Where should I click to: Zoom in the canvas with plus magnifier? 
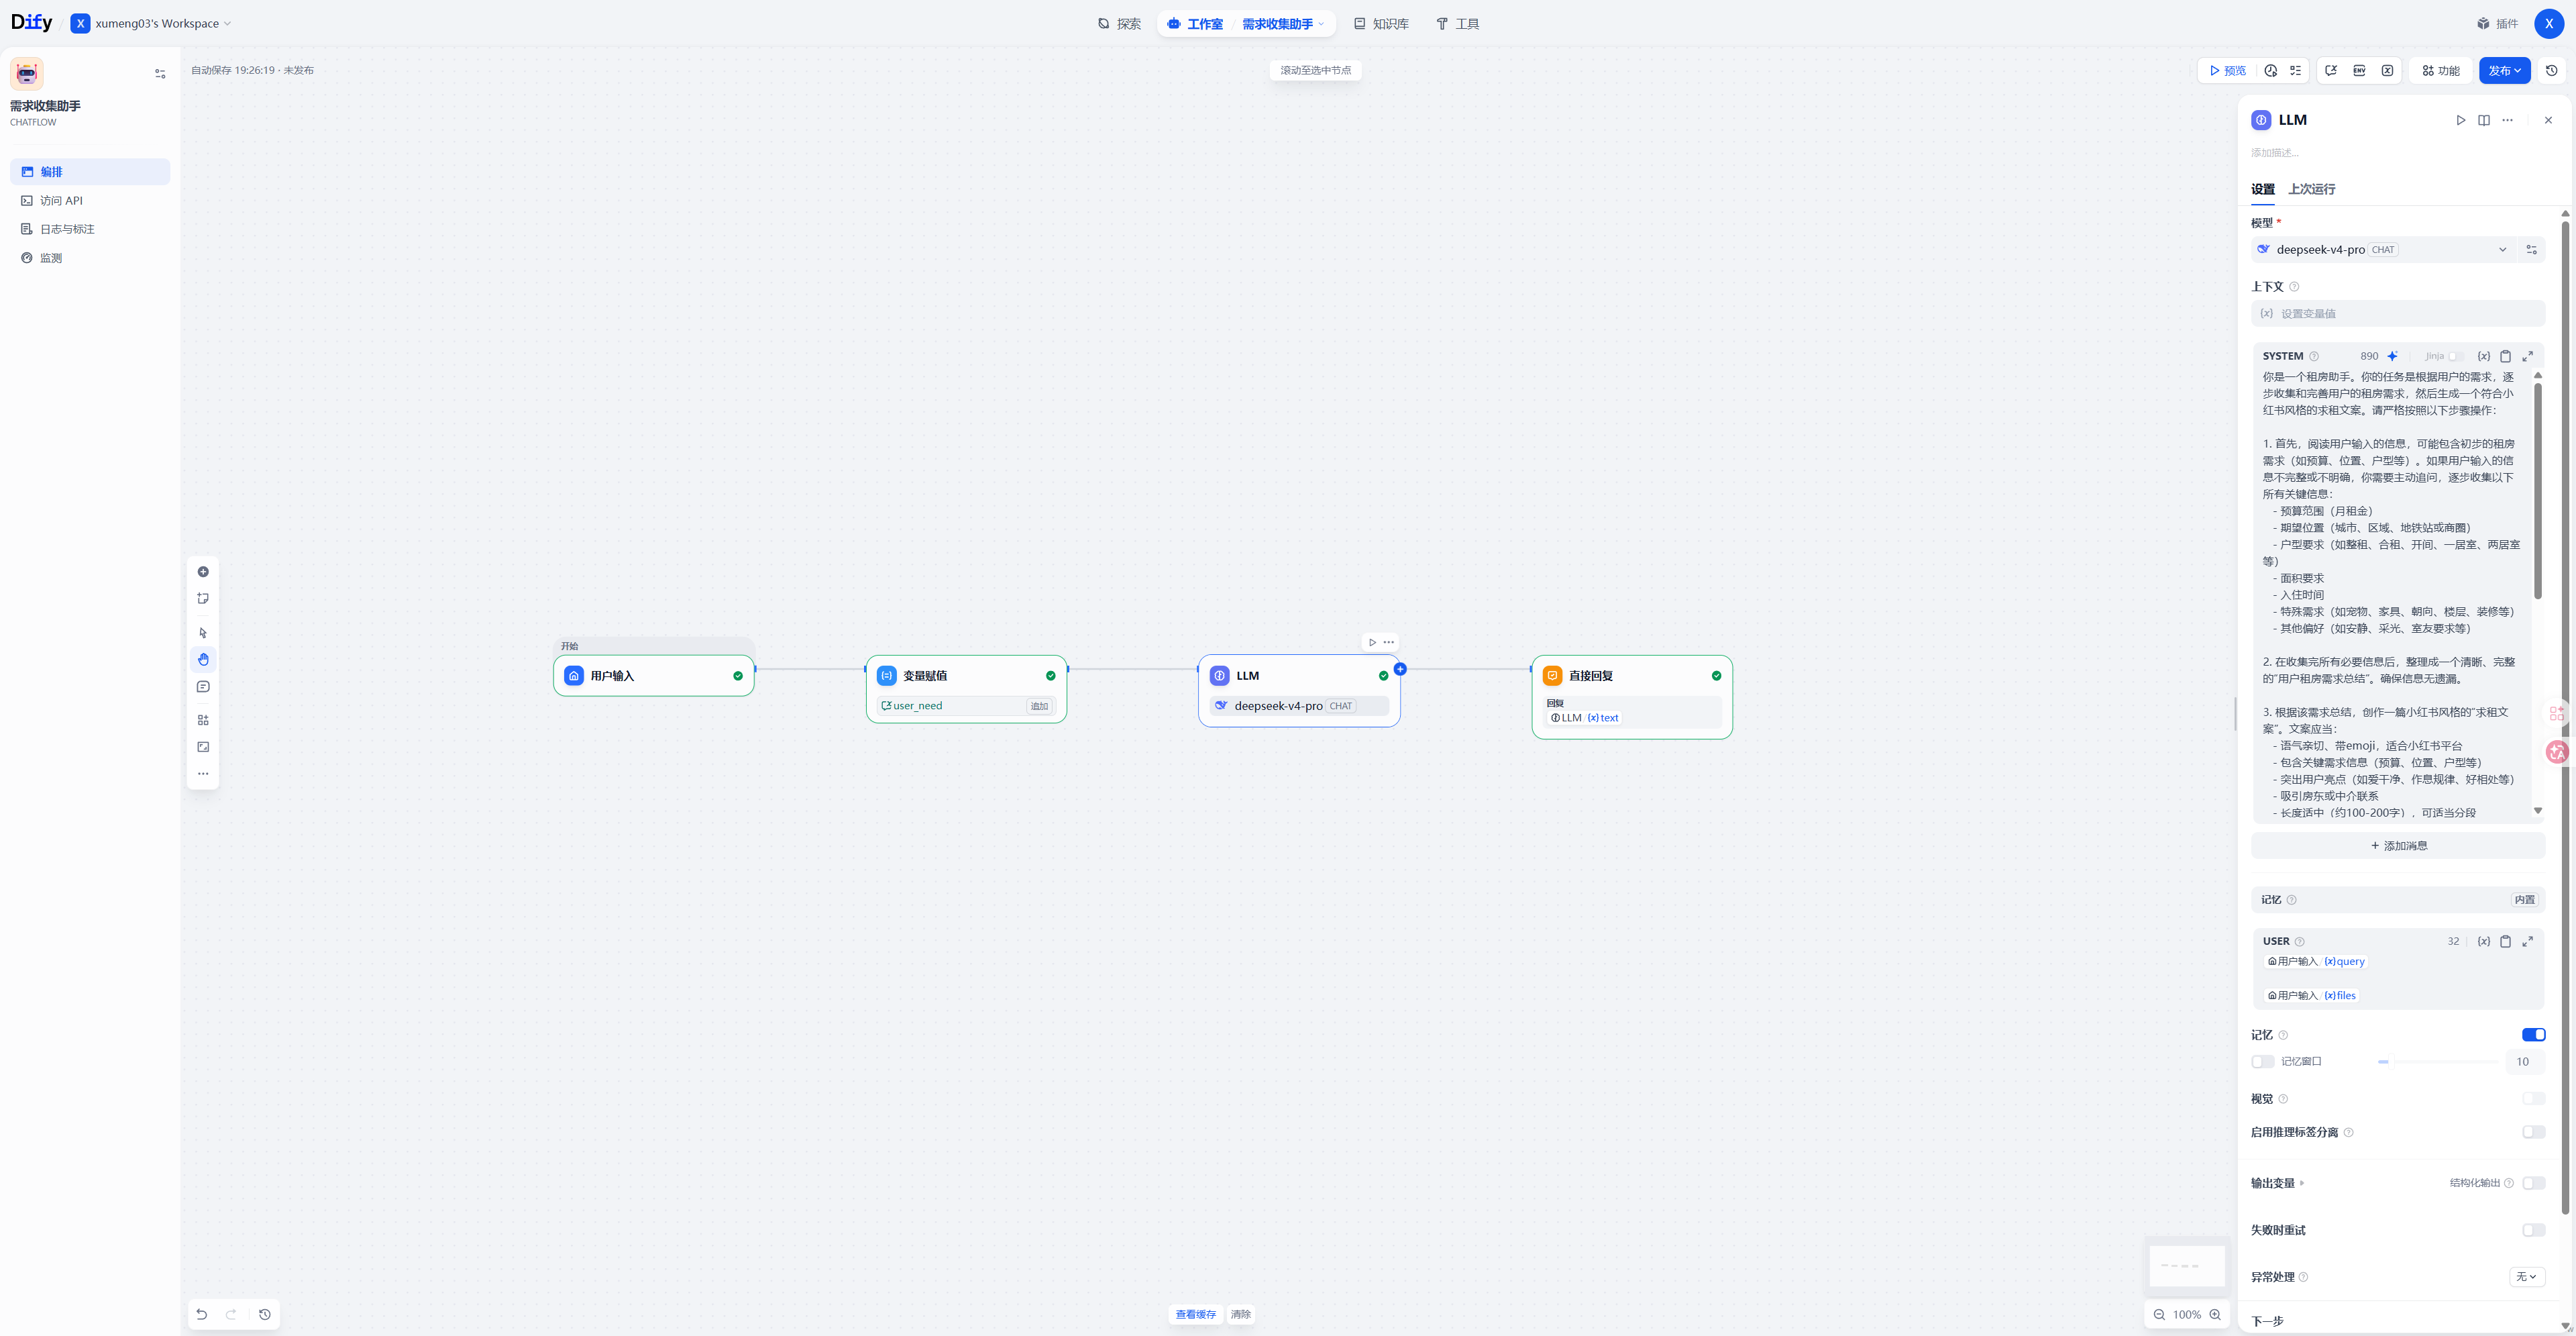(2215, 1314)
